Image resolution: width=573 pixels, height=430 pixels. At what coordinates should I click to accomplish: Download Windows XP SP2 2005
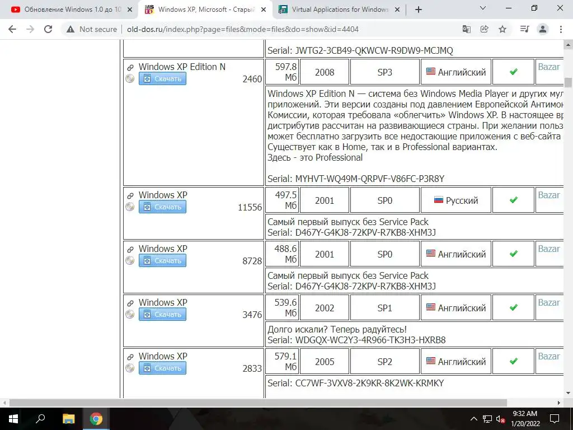click(162, 368)
